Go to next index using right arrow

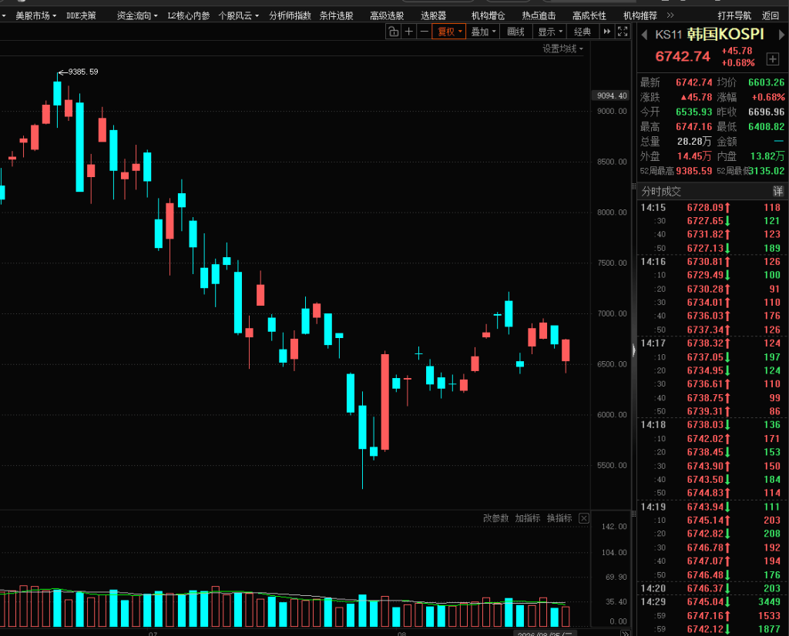pos(781,35)
